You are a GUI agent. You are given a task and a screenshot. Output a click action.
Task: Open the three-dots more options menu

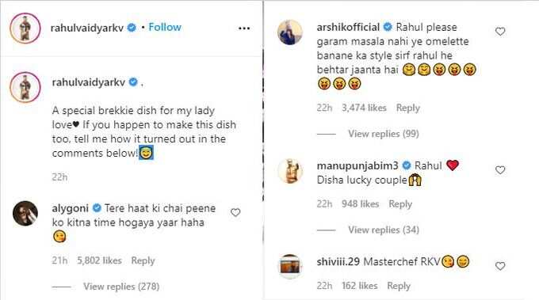pyautogui.click(x=244, y=28)
